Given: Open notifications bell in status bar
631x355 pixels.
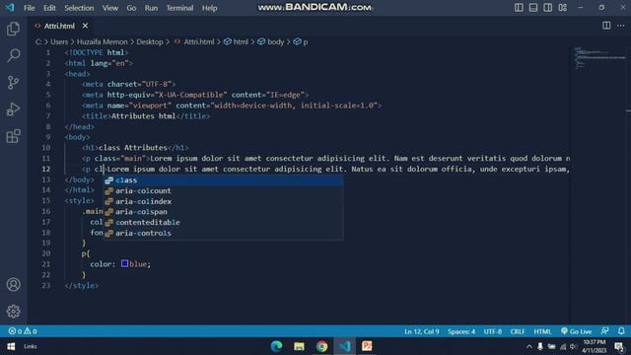Looking at the screenshot, I should (621, 331).
